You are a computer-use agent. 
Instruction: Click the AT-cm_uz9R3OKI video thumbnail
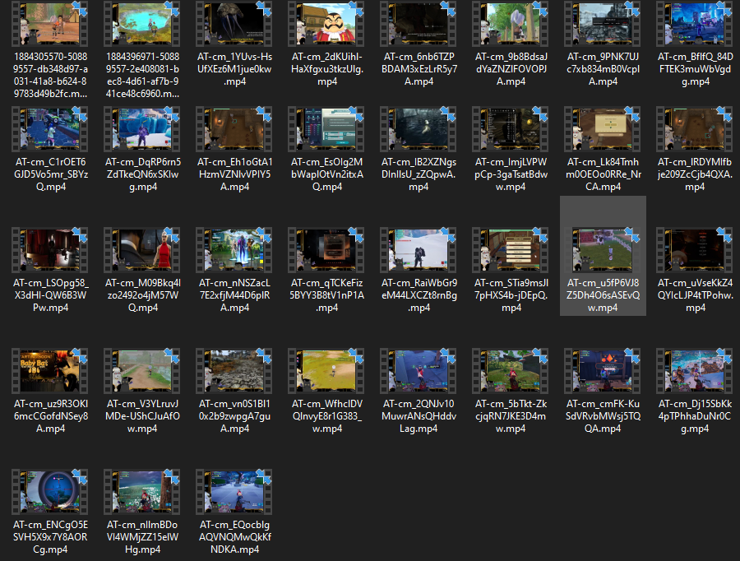50,372
